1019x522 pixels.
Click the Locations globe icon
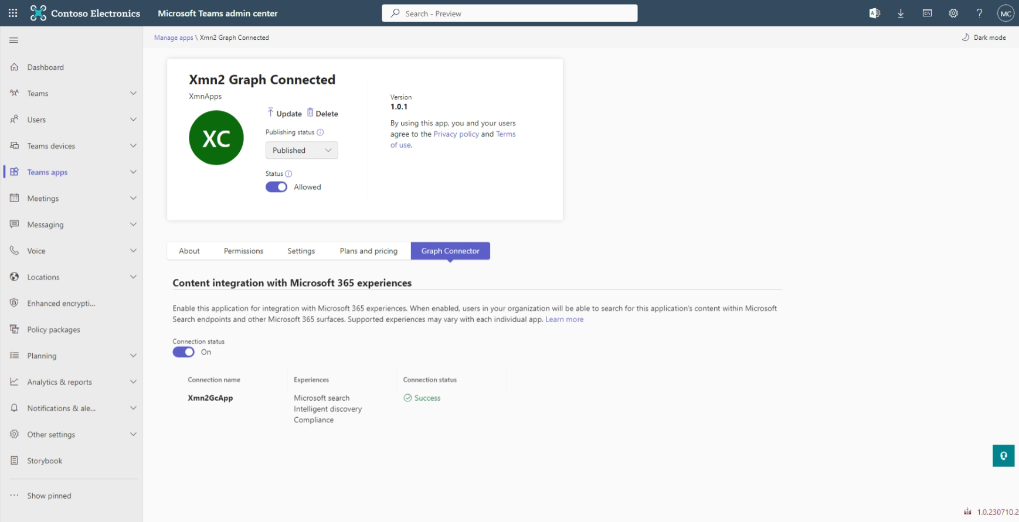[x=15, y=277]
